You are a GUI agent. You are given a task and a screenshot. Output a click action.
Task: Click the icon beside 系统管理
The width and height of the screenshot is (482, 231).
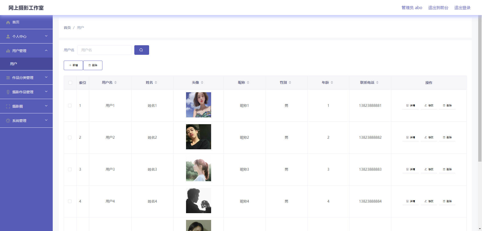click(x=8, y=121)
